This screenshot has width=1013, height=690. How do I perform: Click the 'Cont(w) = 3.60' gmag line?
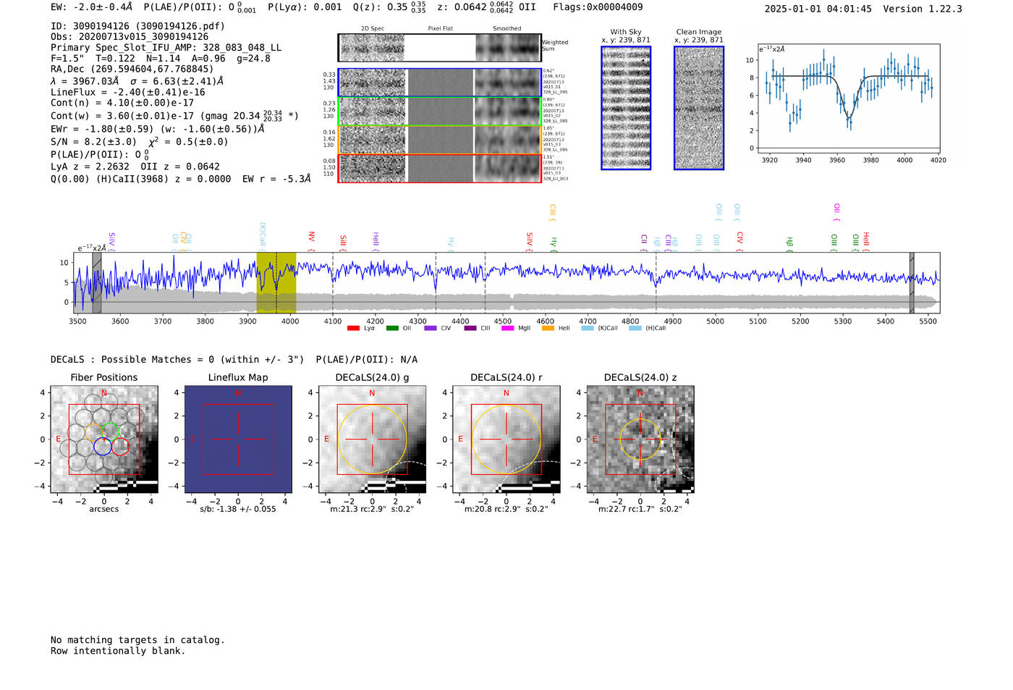[x=174, y=115]
